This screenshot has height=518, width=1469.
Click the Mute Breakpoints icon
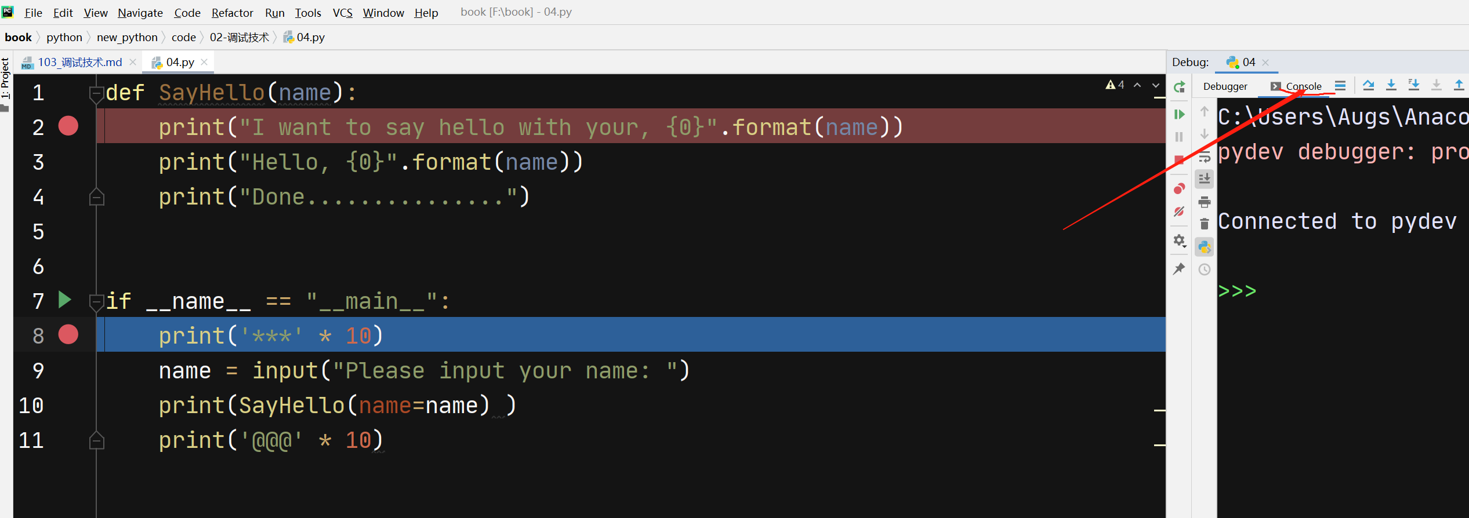click(x=1179, y=212)
